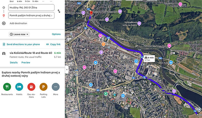Screen dimensions: 202x118
Task: Search nearby Hotels
Action: tap(19, 87)
